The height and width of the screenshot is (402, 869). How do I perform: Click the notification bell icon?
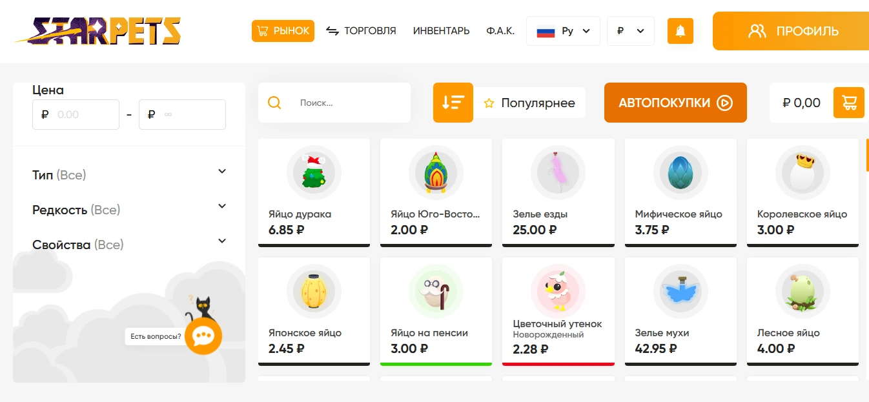click(680, 31)
